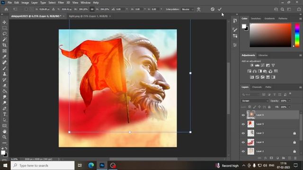Add a Vibrance adjustment (triangle icon)
The width and height of the screenshot is (303, 170).
click(x=273, y=65)
